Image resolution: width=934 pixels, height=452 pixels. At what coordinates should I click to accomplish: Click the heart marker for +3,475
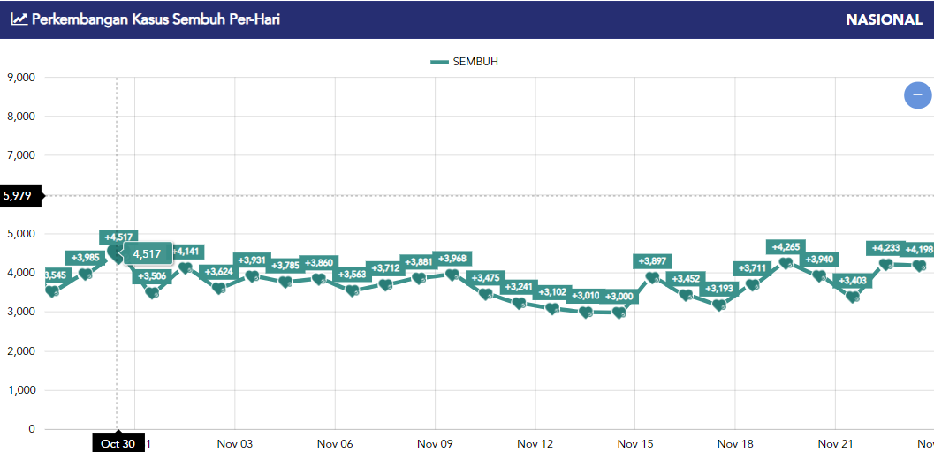485,294
